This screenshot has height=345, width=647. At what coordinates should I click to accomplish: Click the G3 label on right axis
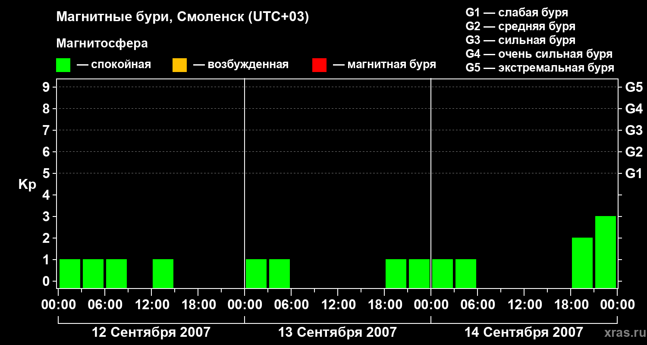(634, 130)
